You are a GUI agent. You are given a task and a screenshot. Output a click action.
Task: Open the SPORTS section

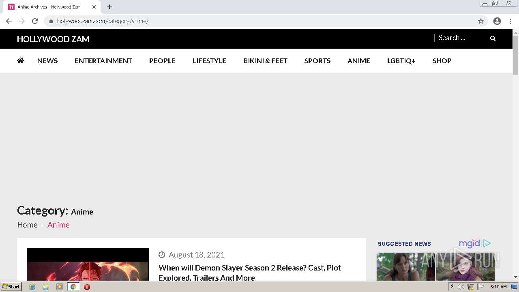click(x=317, y=61)
